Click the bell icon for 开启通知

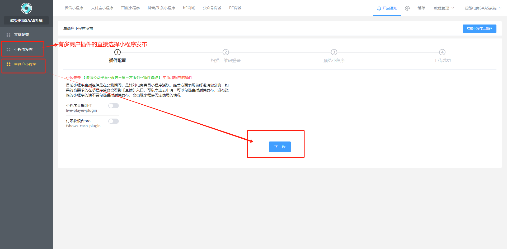379,8
